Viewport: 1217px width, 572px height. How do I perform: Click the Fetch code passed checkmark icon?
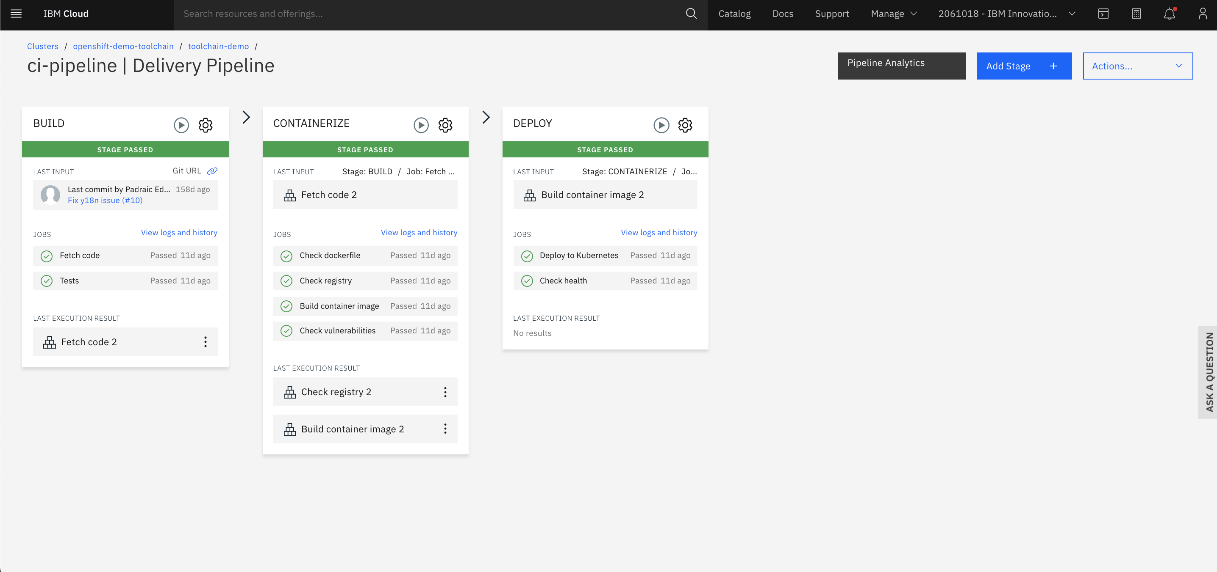[46, 256]
